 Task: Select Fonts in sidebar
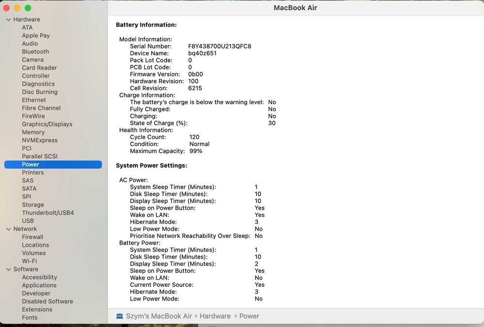(30, 317)
